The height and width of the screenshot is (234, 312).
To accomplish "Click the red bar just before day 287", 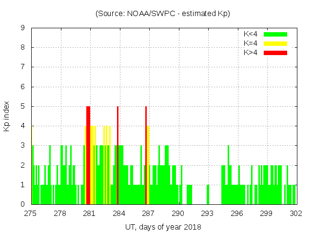I will 146,155.
